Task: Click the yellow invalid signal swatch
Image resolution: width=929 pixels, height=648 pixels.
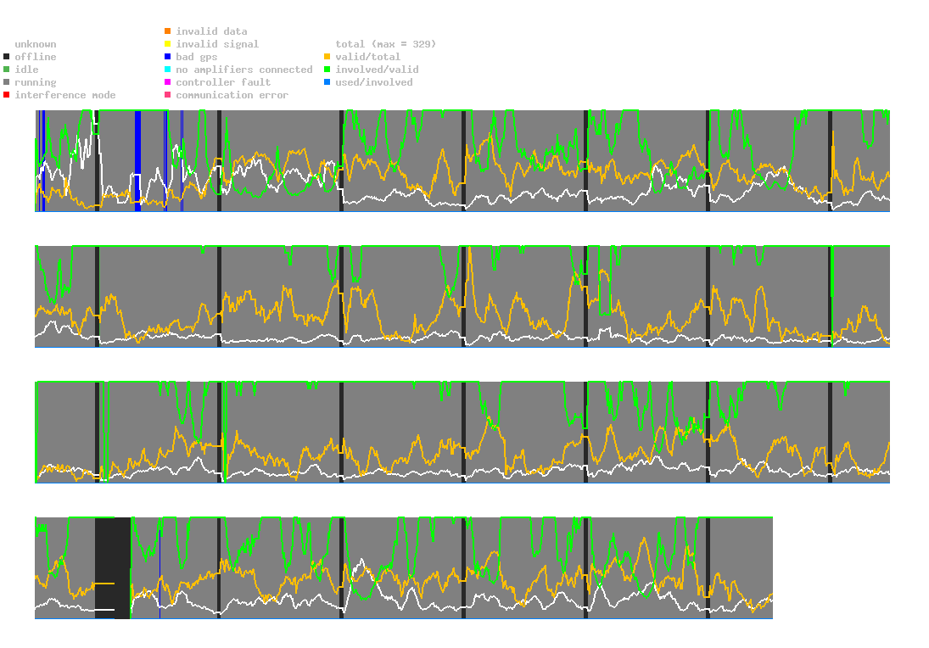Action: point(168,44)
